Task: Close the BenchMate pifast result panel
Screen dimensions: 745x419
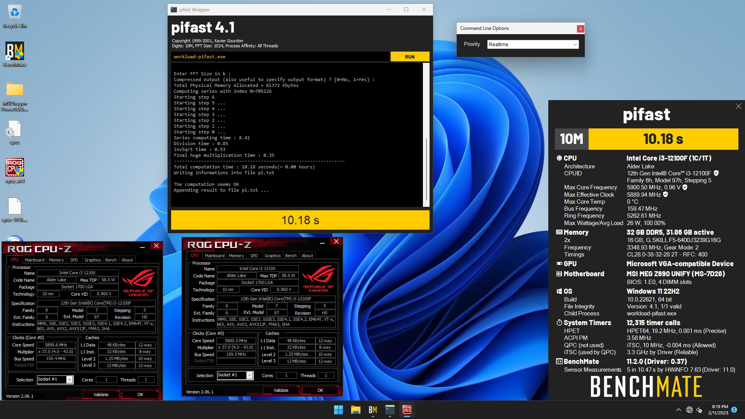Action: tap(738, 106)
